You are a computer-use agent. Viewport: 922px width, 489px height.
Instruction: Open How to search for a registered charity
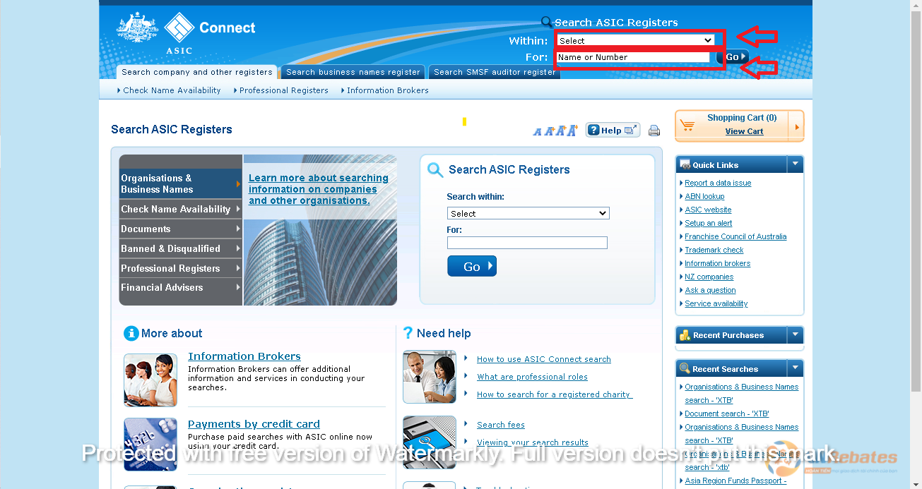point(555,394)
